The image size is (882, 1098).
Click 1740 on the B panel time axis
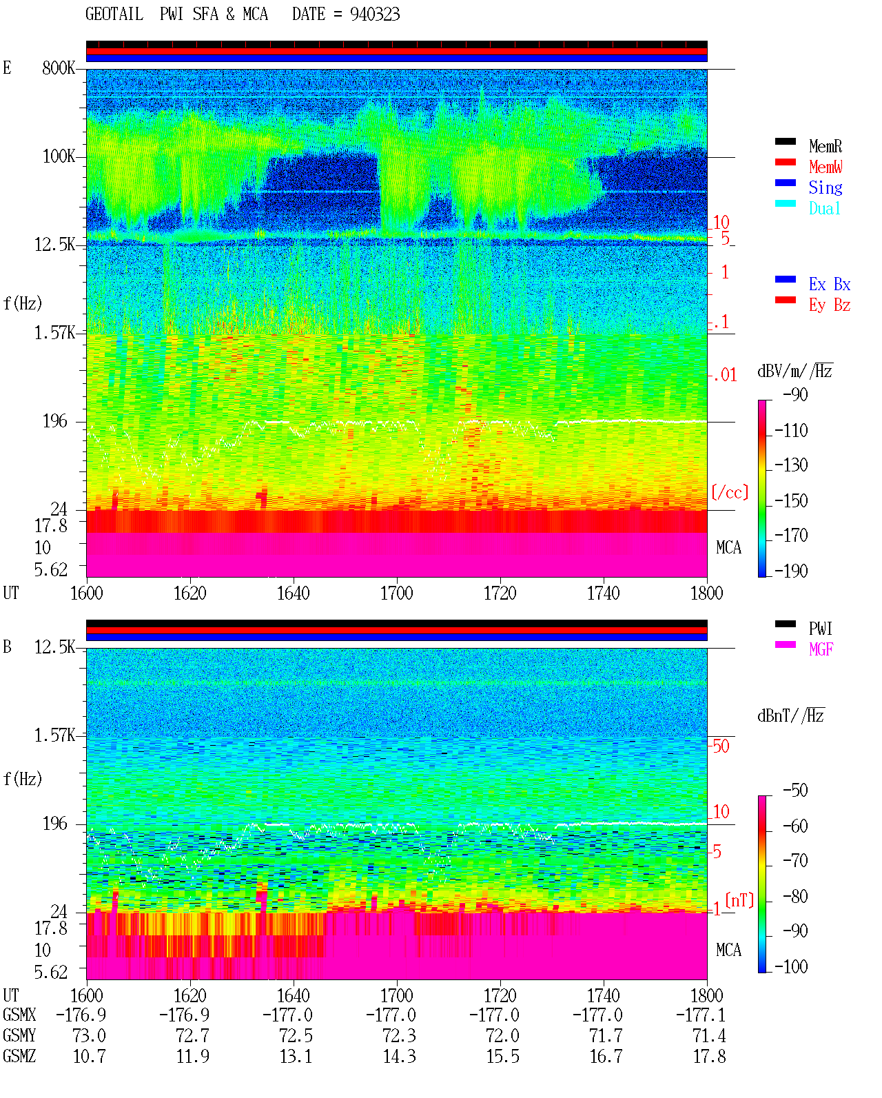pyautogui.click(x=603, y=996)
